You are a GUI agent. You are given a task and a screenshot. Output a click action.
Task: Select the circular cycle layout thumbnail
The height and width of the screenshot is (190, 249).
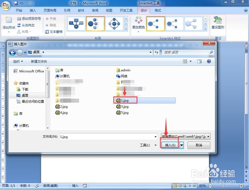pos(114,24)
